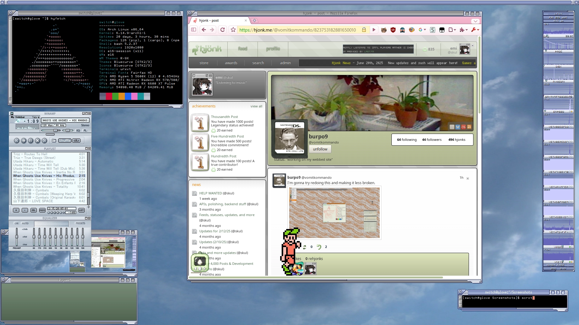
Task: Click the unfollow button
Action: pyautogui.click(x=320, y=149)
